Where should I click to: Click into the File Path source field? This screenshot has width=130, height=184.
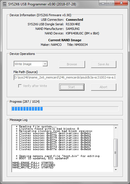(65, 77)
